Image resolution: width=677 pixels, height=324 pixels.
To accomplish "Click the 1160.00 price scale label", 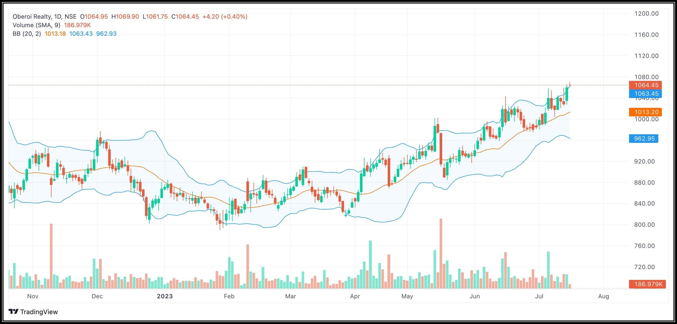I will 646,35.
